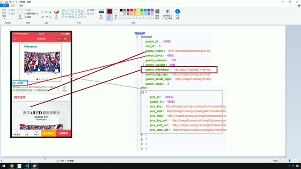Switch to the View (查看) tab

[x=21, y=5]
